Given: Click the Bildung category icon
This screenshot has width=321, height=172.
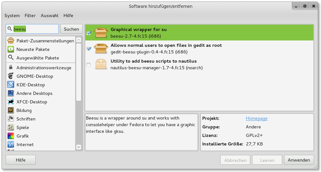Looking at the screenshot, I should pyautogui.click(x=11, y=110).
